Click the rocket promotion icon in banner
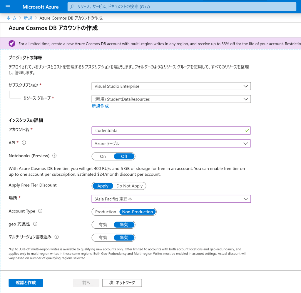The width and height of the screenshot is (301, 293). tap(12, 43)
